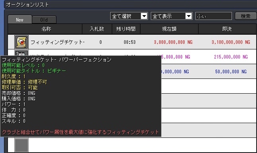Viewport: 257px width, 153px height.
Task: Switch to the Old tab
Action: click(x=44, y=20)
